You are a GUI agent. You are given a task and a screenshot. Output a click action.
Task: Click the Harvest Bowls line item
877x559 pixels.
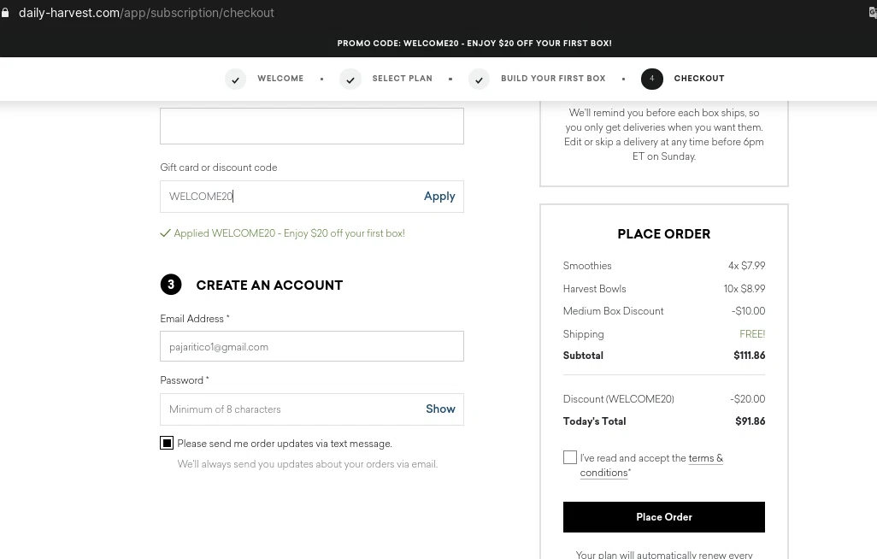tap(664, 289)
